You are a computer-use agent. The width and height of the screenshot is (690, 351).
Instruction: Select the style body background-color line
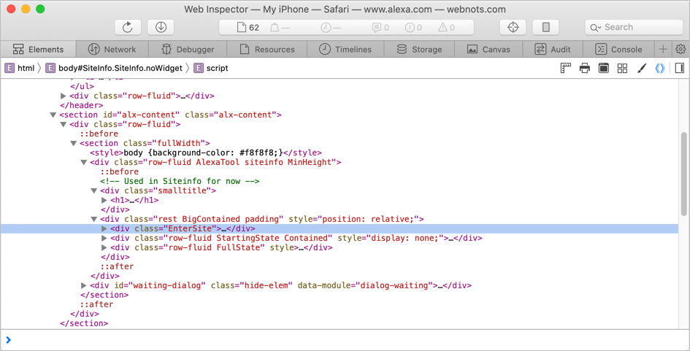(206, 153)
